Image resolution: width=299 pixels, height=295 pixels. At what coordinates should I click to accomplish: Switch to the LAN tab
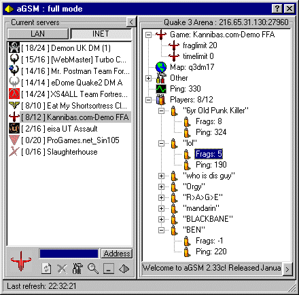[38, 34]
